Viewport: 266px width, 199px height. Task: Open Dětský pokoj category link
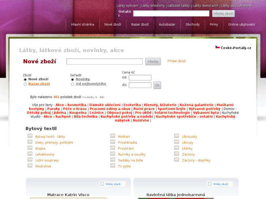[x=39, y=112]
